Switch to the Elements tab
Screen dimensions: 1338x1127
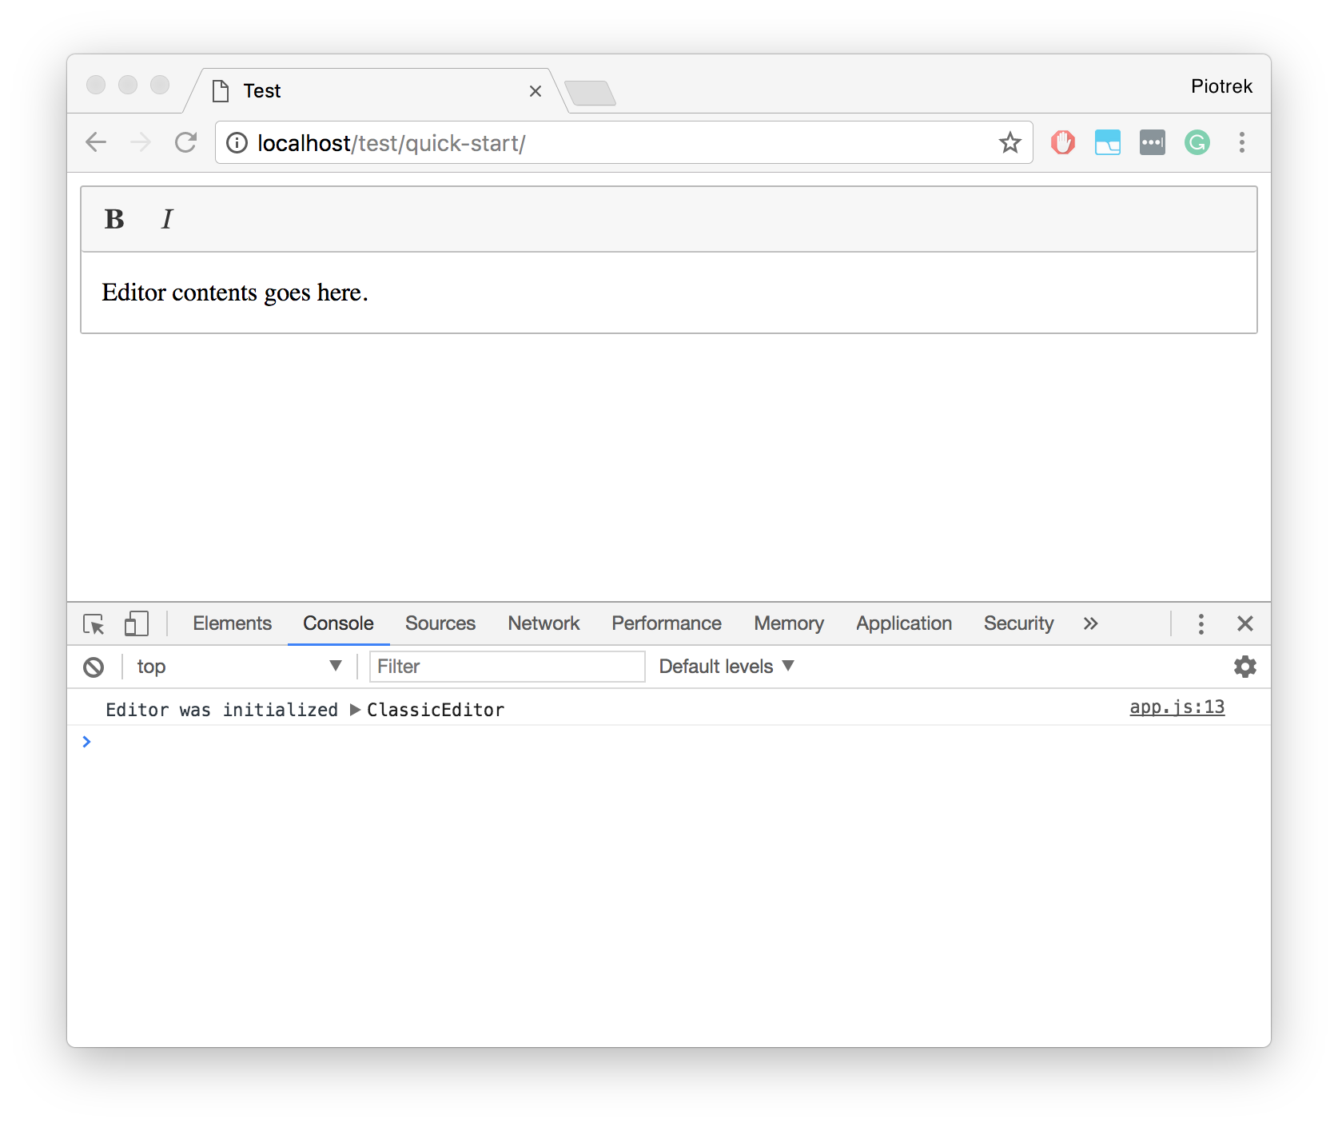(x=232, y=624)
